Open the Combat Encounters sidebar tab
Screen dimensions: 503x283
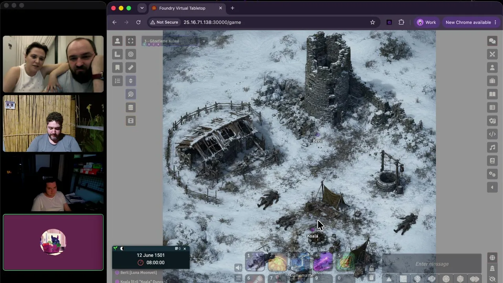point(492,54)
